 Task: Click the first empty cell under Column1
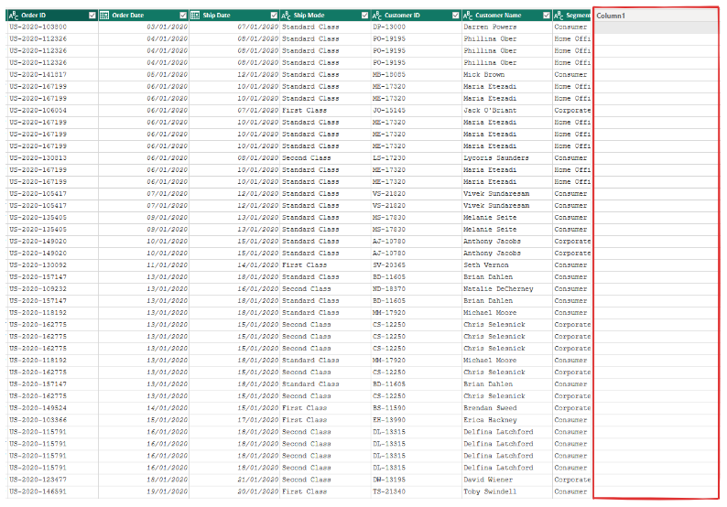[x=656, y=27]
